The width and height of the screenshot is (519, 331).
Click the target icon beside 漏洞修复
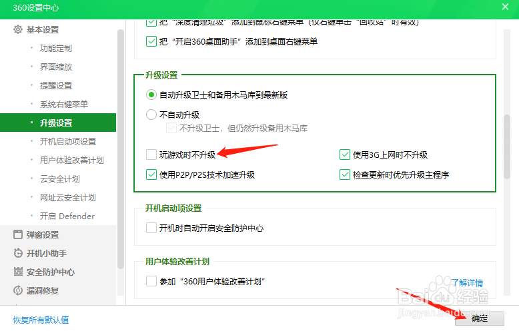pyautogui.click(x=18, y=290)
